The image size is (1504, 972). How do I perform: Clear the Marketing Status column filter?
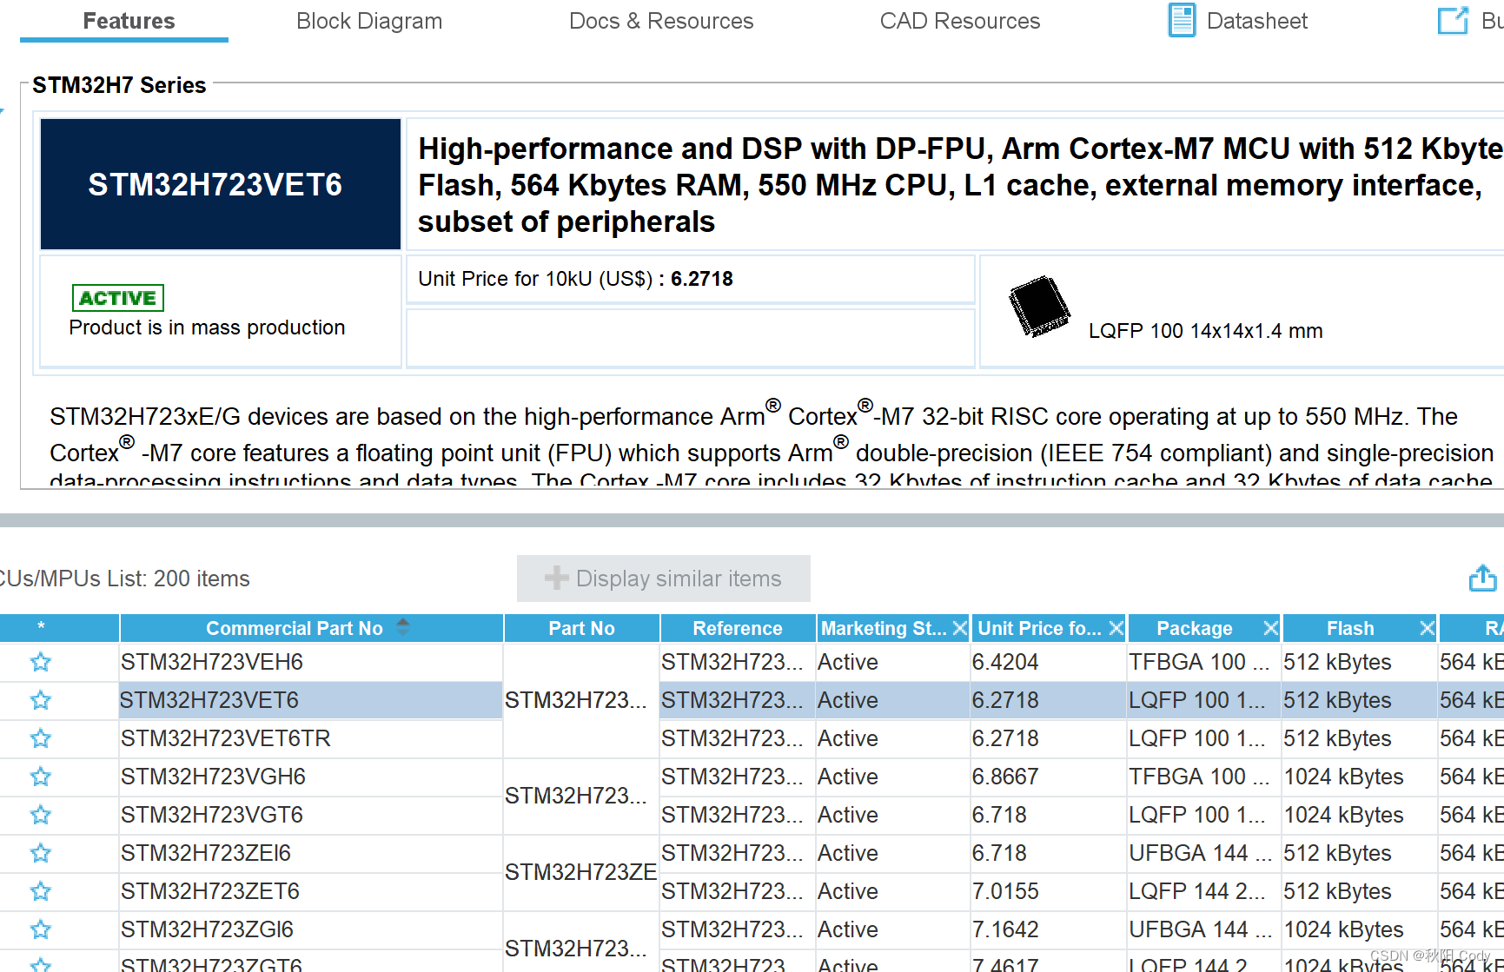[959, 627]
